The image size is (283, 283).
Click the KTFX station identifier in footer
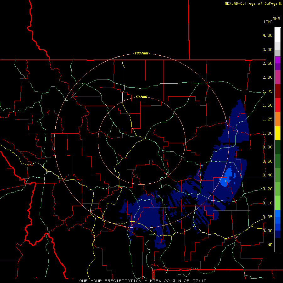click(x=156, y=281)
